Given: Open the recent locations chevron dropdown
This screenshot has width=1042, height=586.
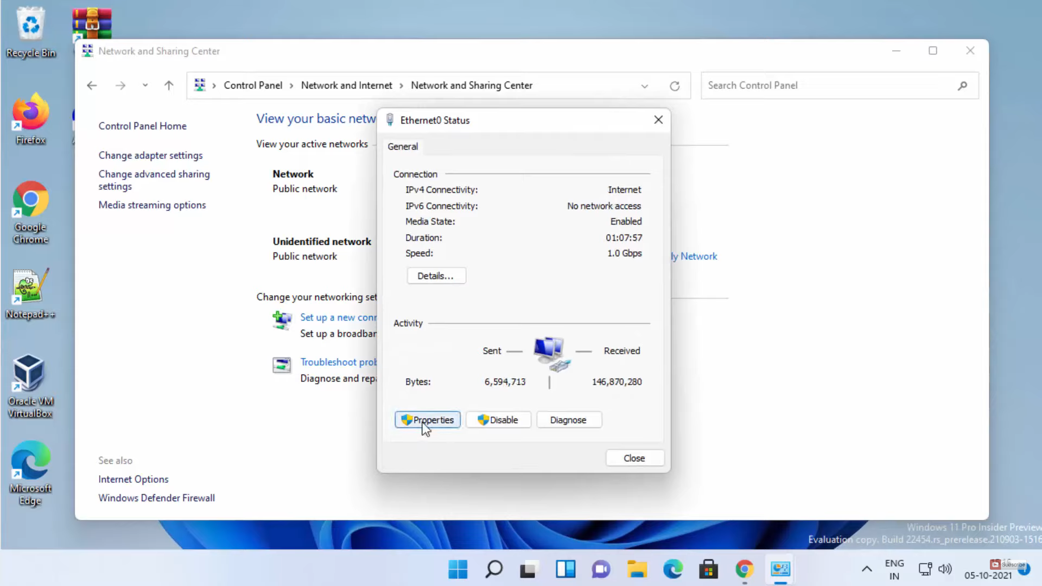Looking at the screenshot, I should 145,85.
